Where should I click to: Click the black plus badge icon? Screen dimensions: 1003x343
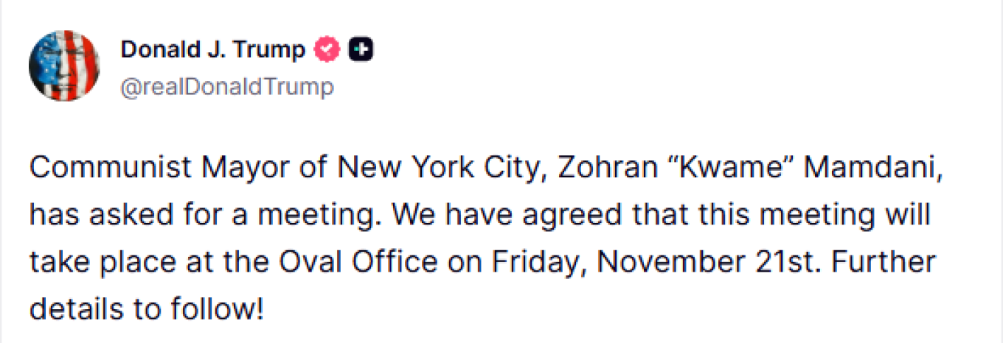coord(361,50)
